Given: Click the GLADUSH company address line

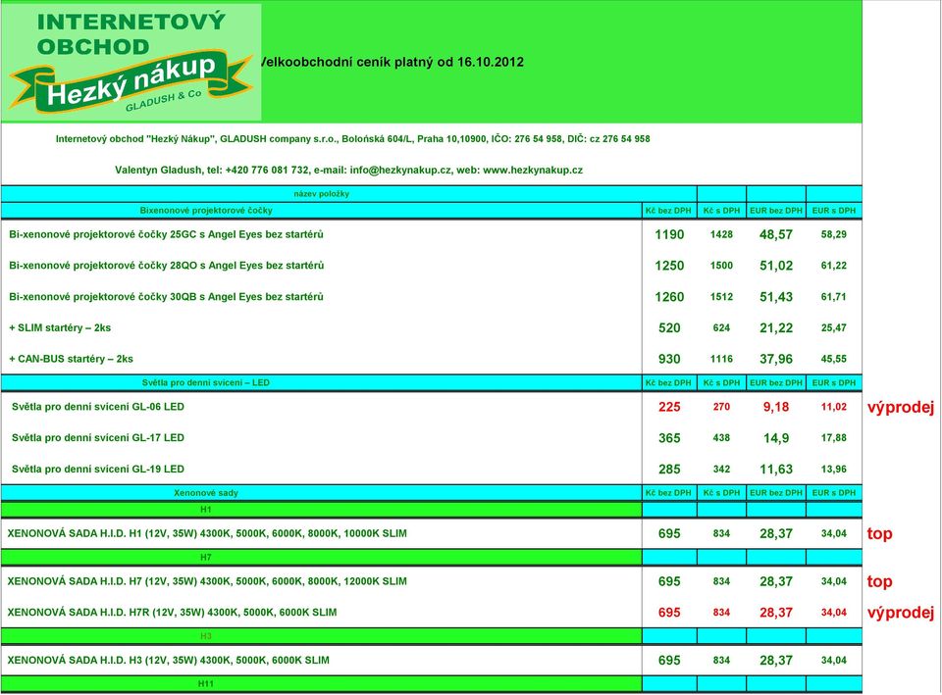Looking at the screenshot, I should pyautogui.click(x=352, y=138).
